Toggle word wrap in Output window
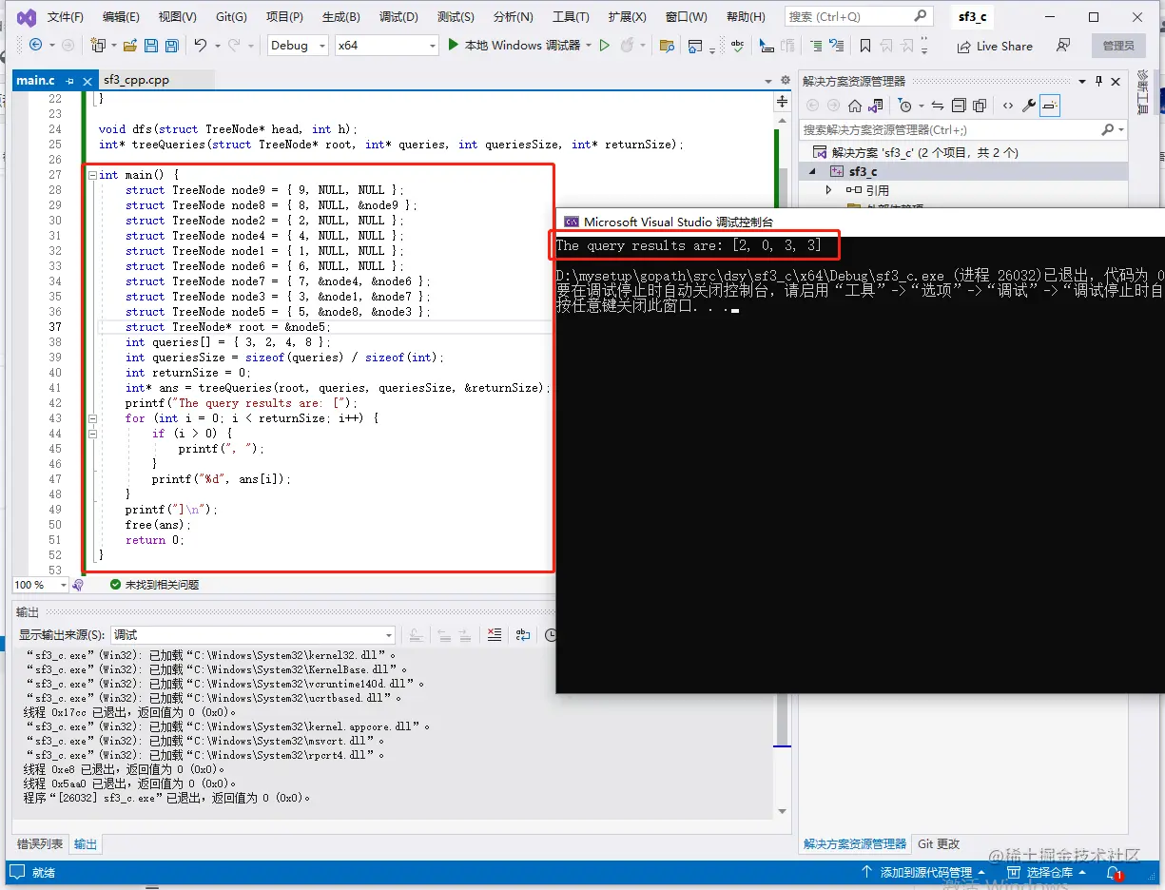Screen dimensions: 1165x890 coord(522,635)
